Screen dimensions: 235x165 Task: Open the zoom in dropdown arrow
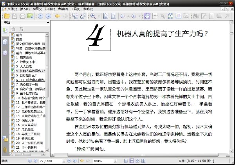(x=139, y=16)
